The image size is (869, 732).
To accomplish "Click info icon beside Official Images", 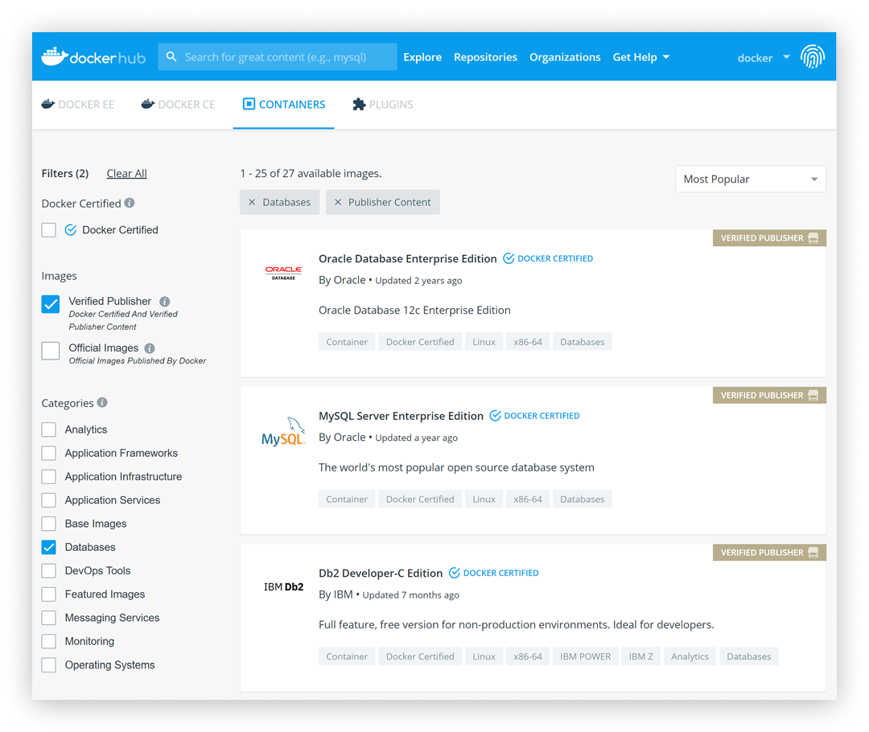I will coord(150,348).
